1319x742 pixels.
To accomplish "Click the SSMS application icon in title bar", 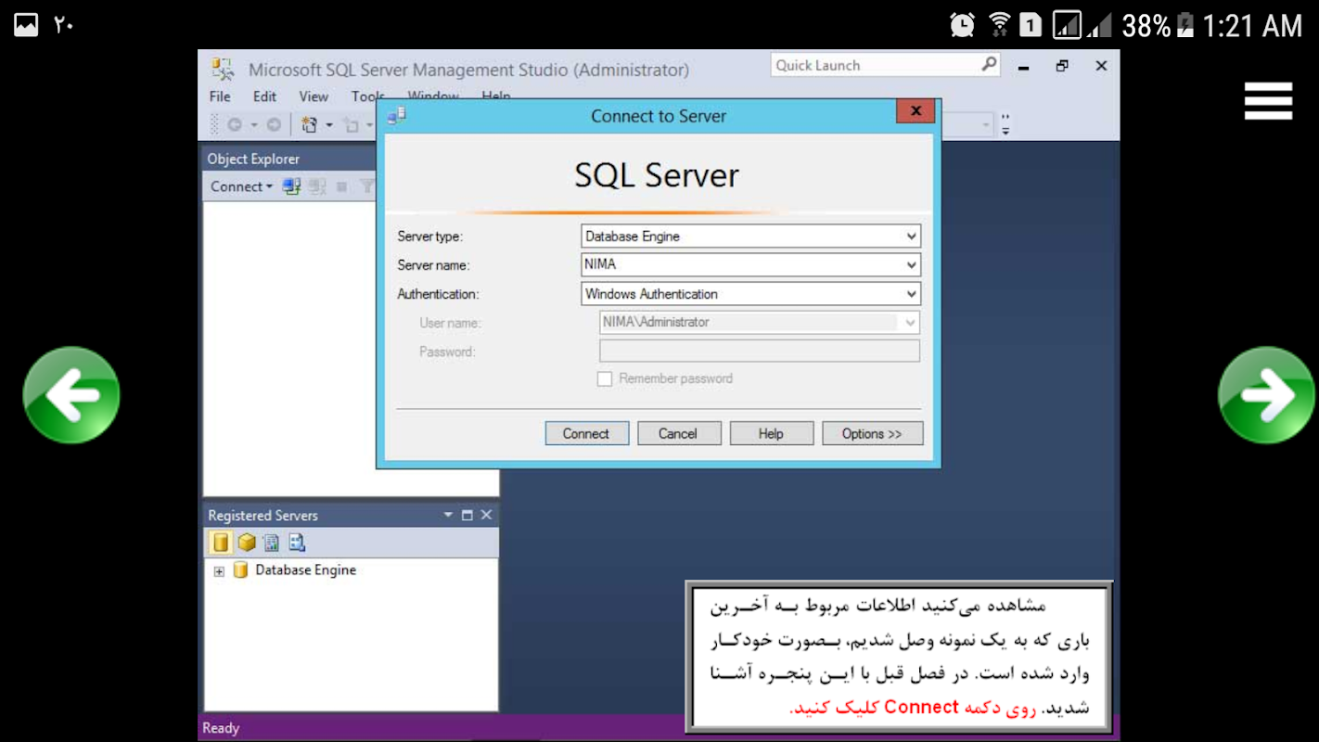I will [x=223, y=69].
